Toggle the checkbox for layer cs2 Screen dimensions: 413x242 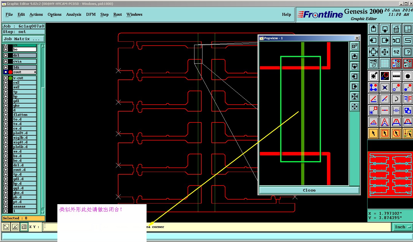pos(6,83)
